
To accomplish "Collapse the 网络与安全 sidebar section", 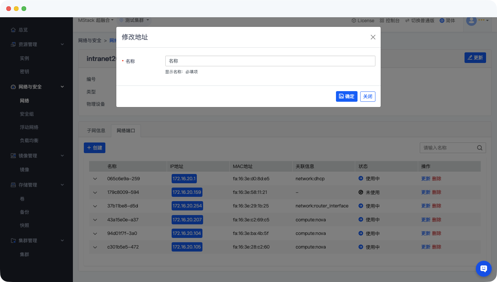I will click(x=62, y=87).
